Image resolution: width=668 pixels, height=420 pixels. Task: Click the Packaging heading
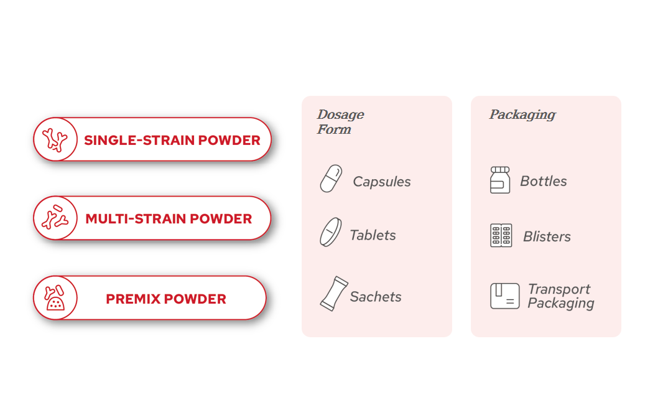click(x=522, y=114)
